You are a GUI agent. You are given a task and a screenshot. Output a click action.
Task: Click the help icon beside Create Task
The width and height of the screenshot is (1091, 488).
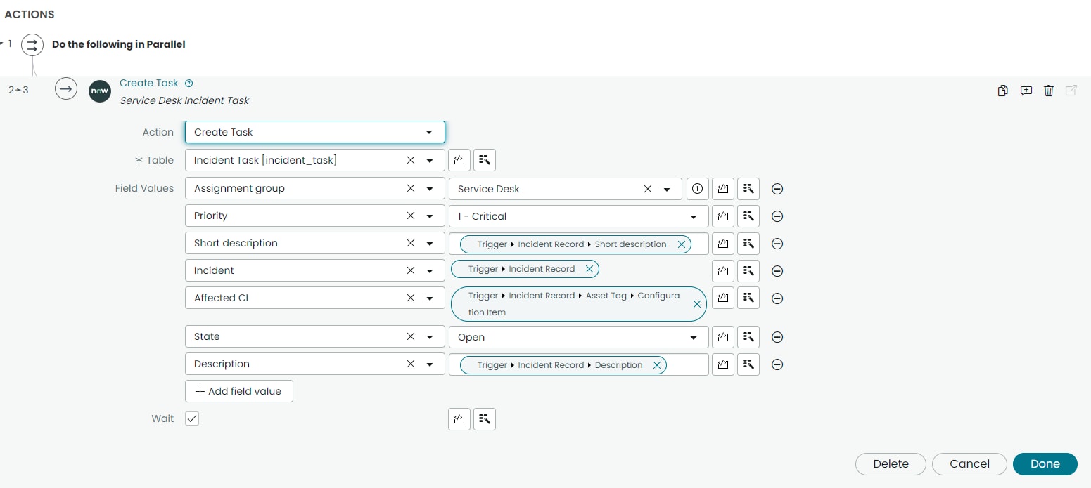pos(189,83)
